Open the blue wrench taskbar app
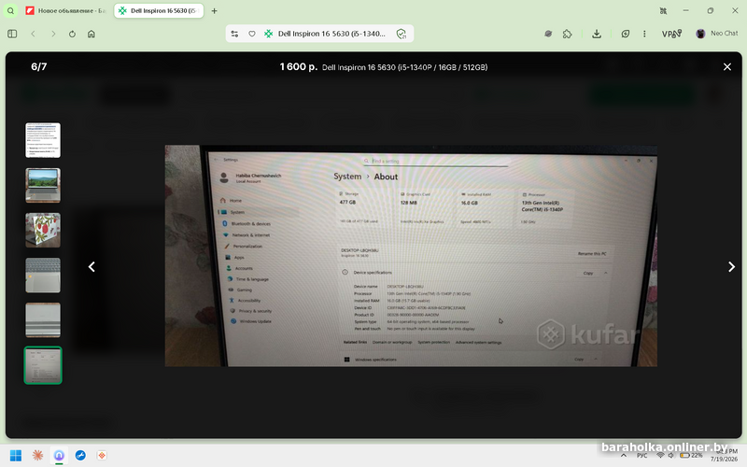The width and height of the screenshot is (747, 467). 80,456
